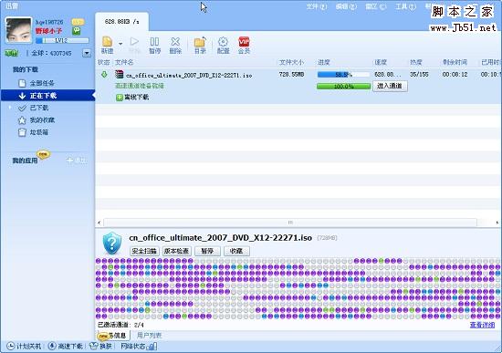Screen dimensions: 502x353
Task: Open the dropdown arrow beside 新建
Action: tap(120, 44)
